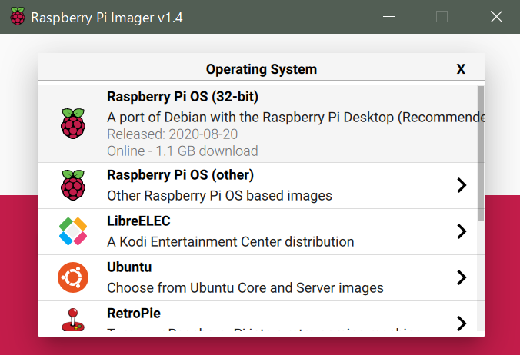This screenshot has height=355, width=520.
Task: Select Raspberry Pi OS (32-bit) entry
Action: pos(258,124)
